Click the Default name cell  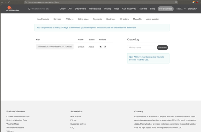[81, 47]
